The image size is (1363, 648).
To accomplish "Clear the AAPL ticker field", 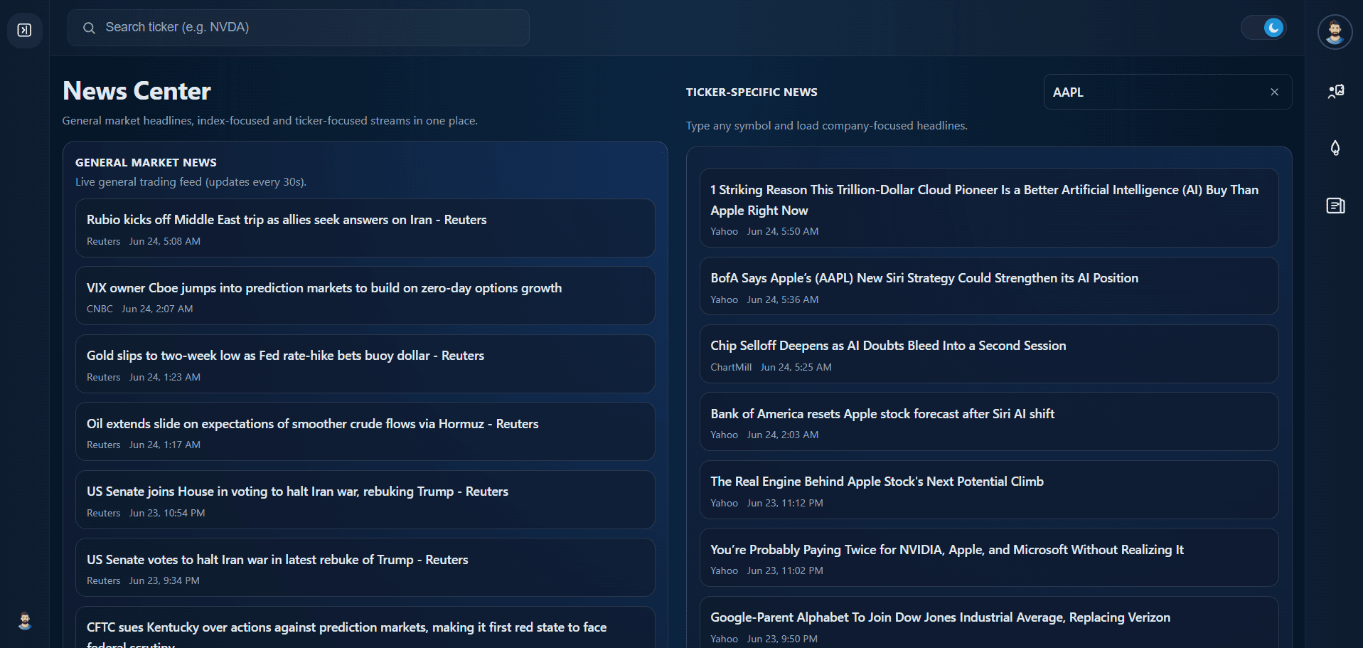I will tap(1274, 92).
